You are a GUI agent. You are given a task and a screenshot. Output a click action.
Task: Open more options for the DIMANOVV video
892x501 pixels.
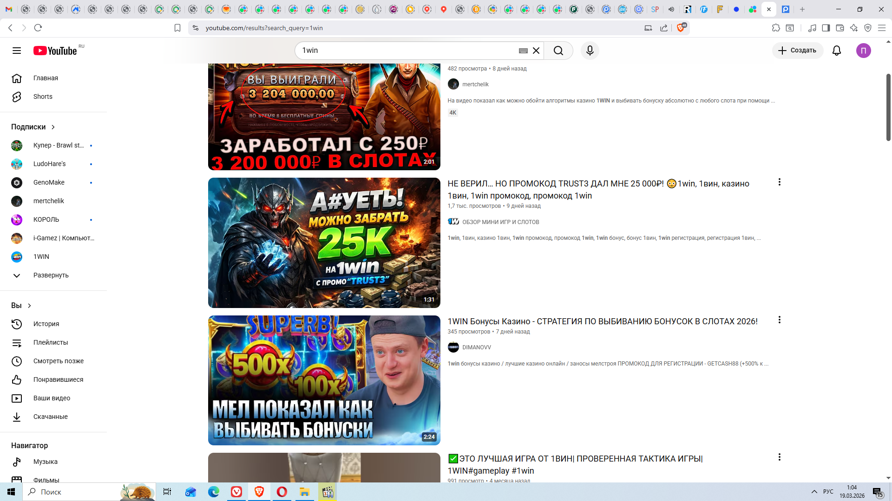[779, 320]
